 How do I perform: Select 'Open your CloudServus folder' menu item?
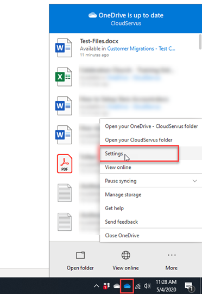[x=151, y=140]
